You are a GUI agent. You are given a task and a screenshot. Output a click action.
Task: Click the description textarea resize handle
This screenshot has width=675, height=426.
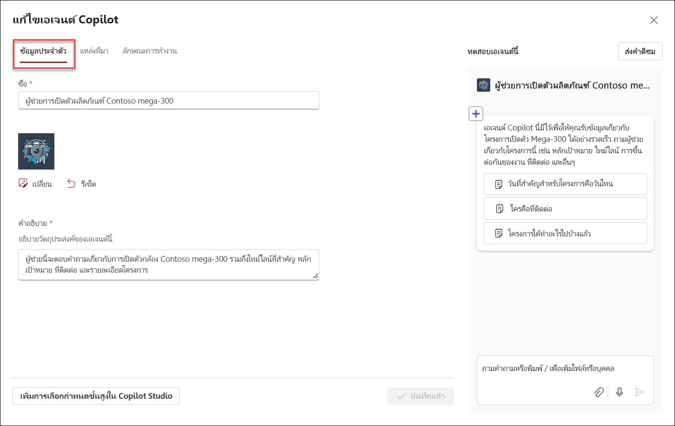click(x=316, y=276)
